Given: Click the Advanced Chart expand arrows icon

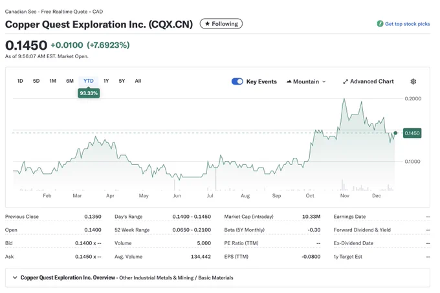Looking at the screenshot, I should 346,81.
